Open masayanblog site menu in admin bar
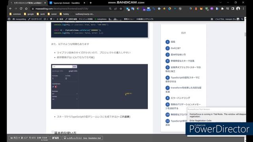253x142 pixels. point(19,19)
